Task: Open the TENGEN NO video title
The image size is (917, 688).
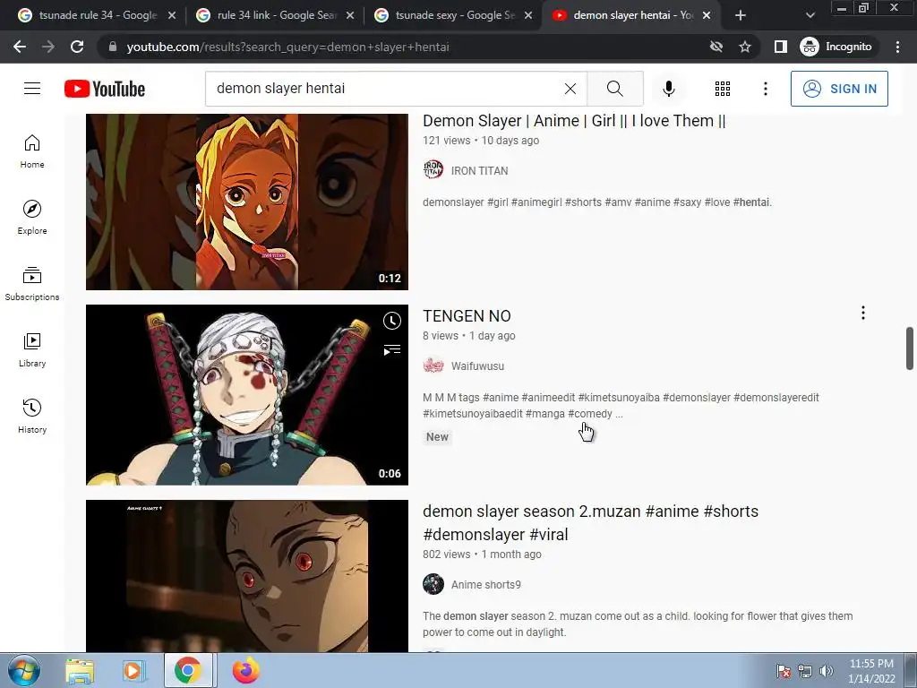Action: [x=467, y=316]
